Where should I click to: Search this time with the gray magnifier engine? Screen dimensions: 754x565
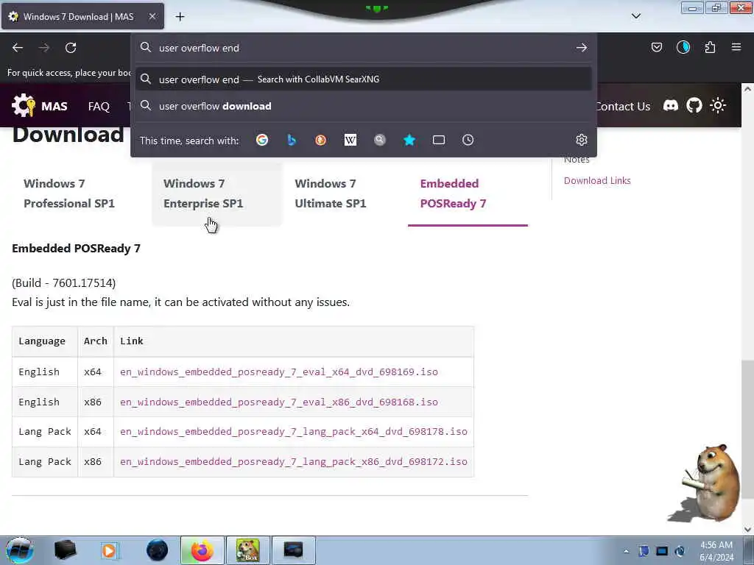379,140
